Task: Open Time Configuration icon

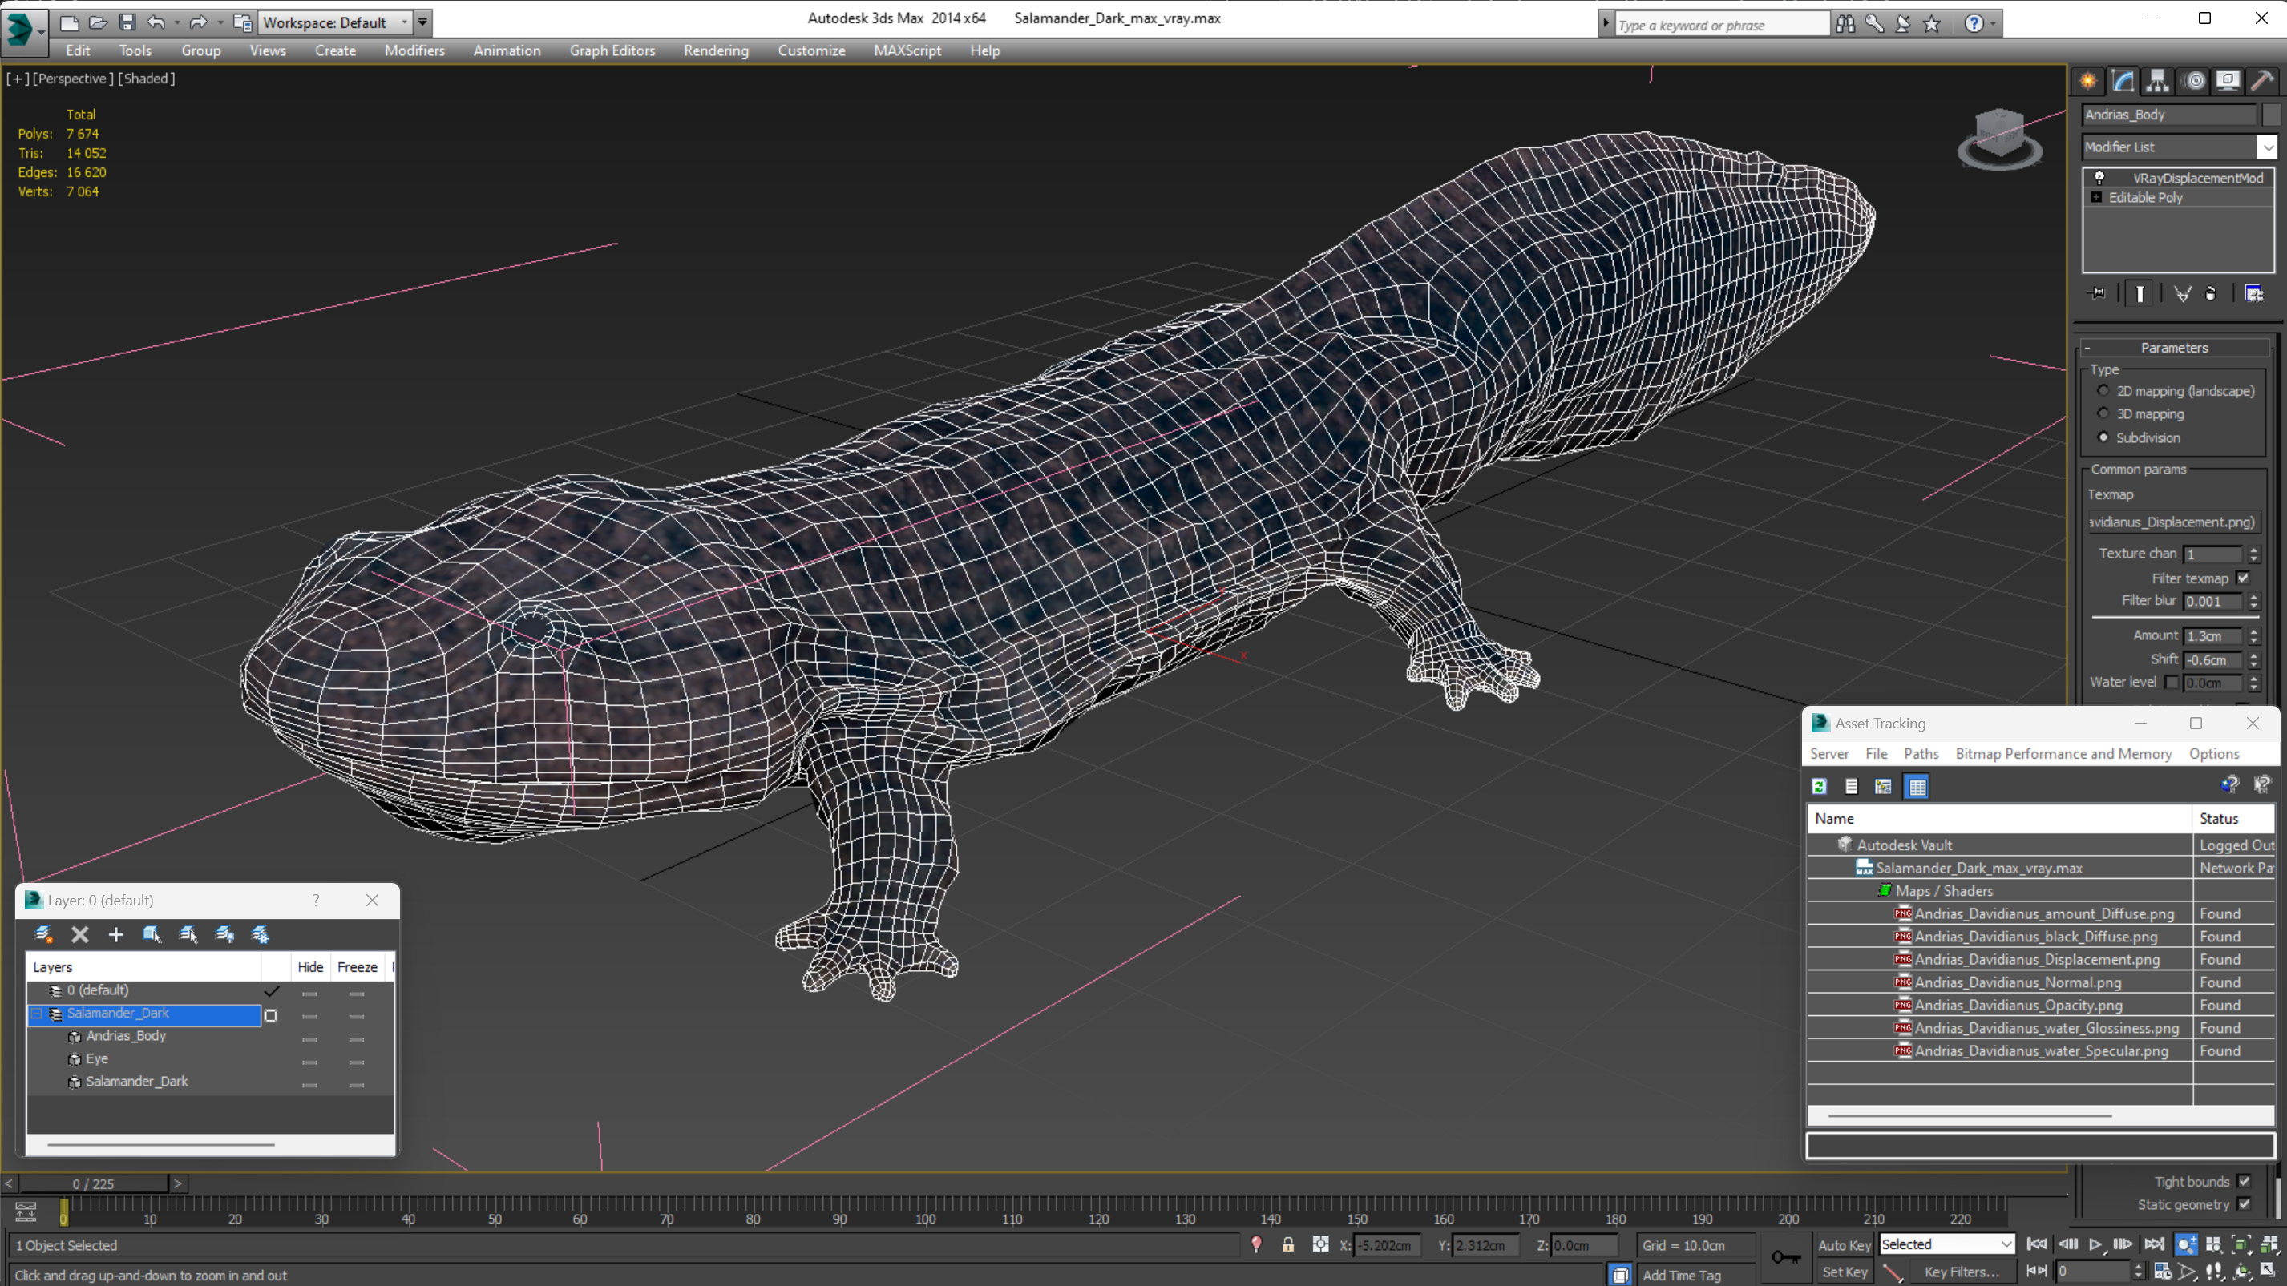Action: [x=2163, y=1271]
